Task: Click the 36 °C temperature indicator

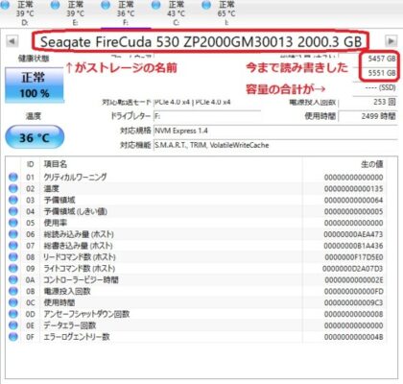Action: coord(35,137)
